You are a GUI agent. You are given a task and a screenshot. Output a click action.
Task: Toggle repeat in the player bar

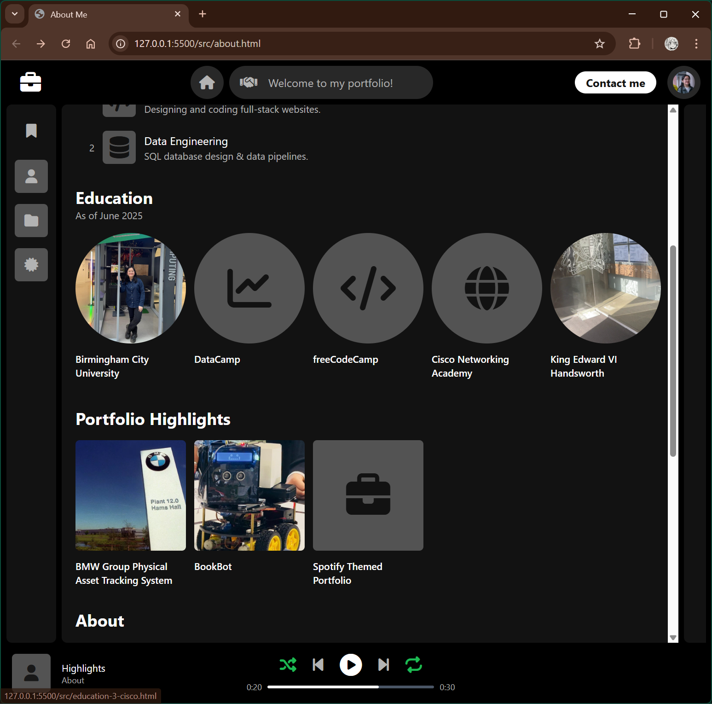tap(414, 665)
